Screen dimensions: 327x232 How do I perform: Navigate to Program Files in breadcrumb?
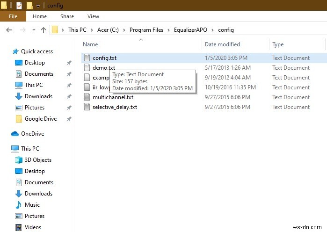146,30
